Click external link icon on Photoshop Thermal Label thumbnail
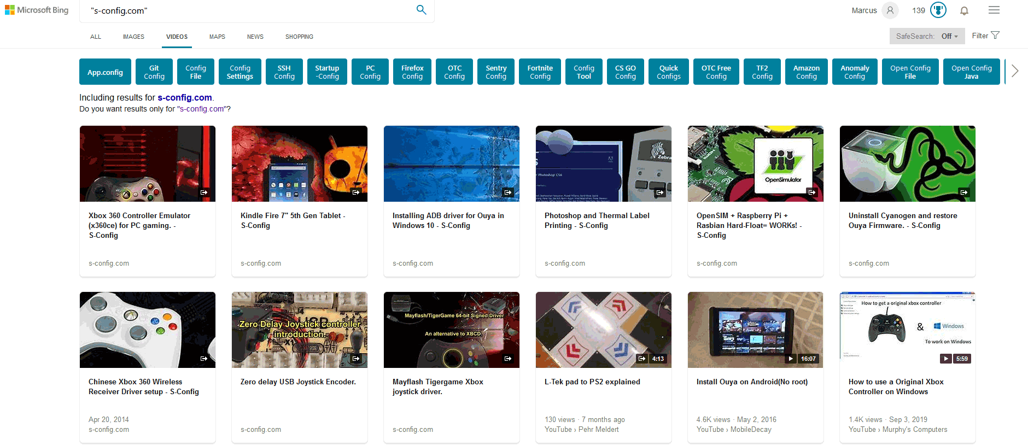The image size is (1028, 445). (660, 192)
